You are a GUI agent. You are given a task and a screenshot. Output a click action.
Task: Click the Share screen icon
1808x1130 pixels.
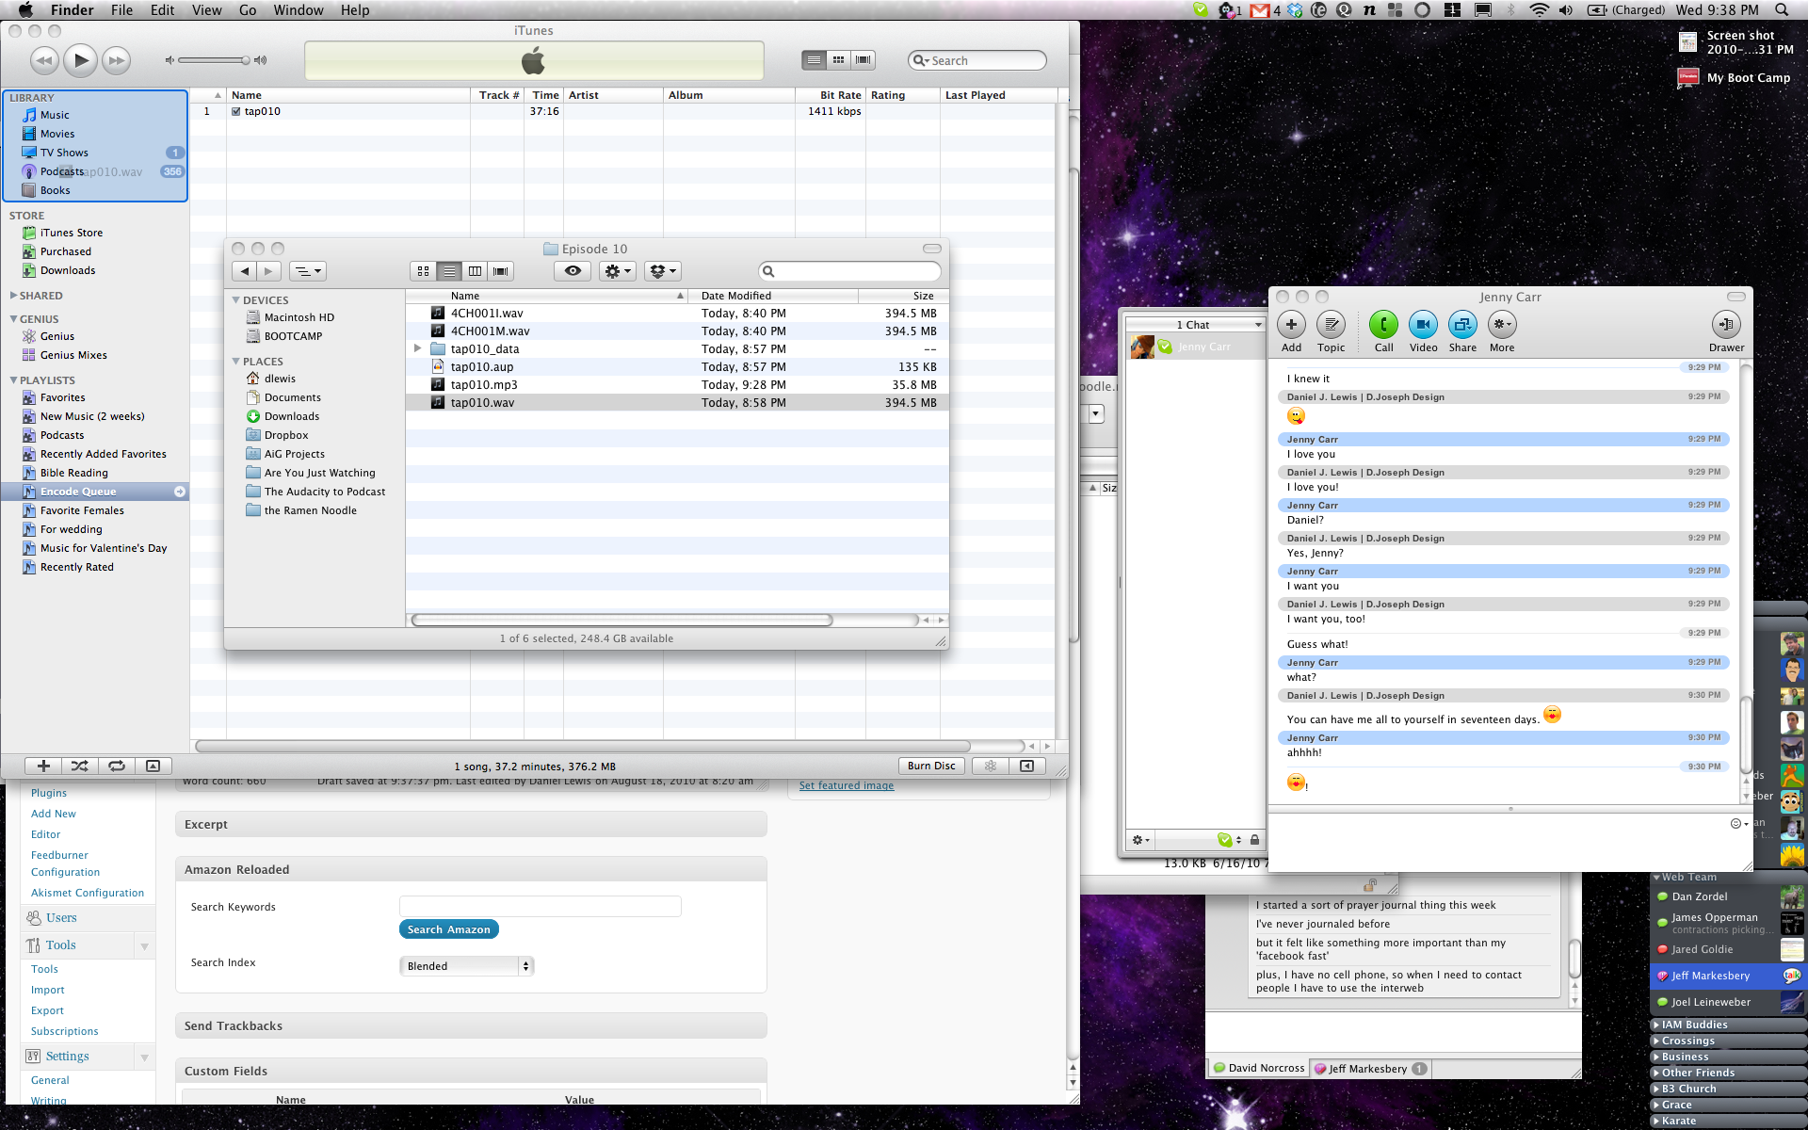[x=1461, y=325]
